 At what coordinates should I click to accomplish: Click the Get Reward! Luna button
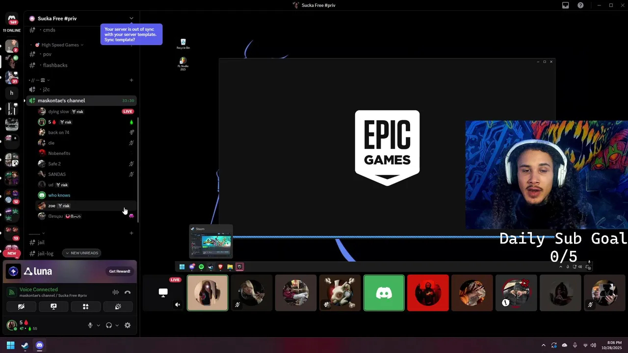(120, 271)
